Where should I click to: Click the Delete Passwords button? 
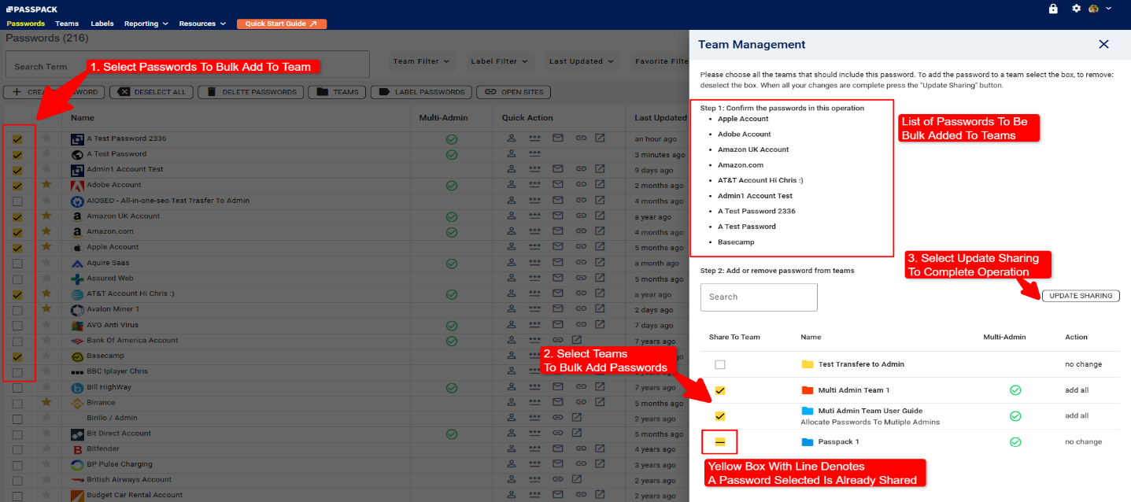pos(251,92)
